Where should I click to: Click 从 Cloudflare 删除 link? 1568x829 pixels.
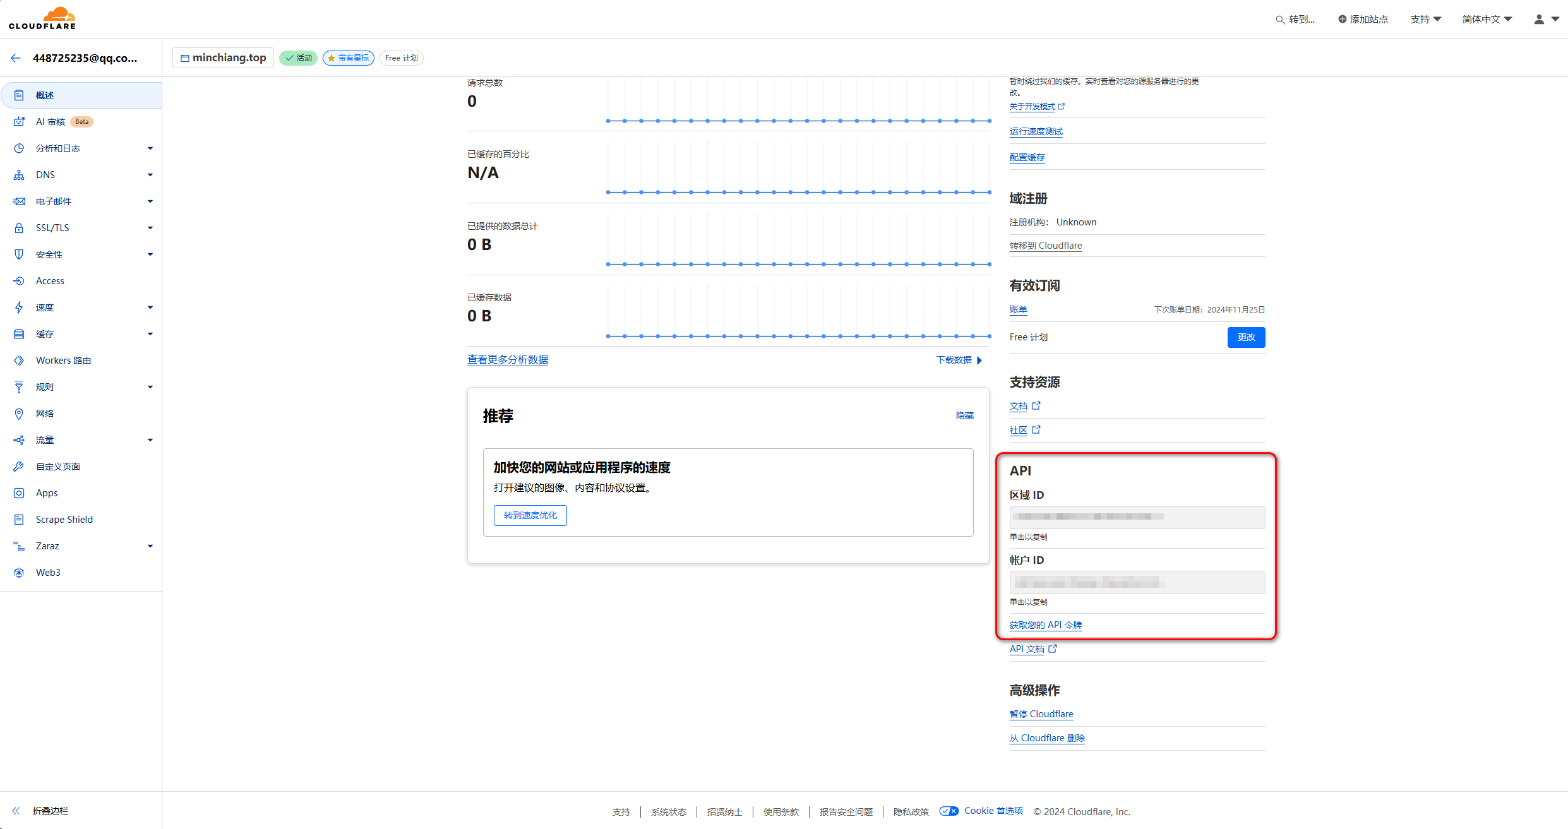(x=1047, y=738)
